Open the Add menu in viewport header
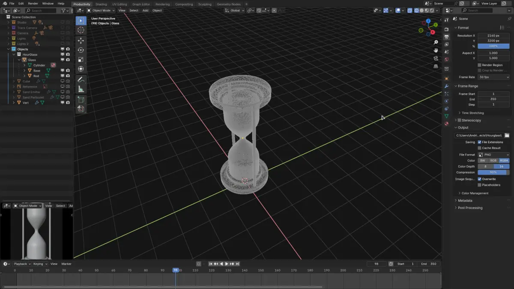Screen dimensions: 514x289 (x=145, y=10)
